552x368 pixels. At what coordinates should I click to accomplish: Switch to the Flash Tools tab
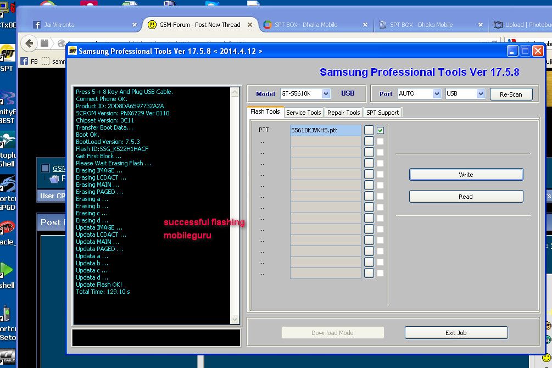click(265, 111)
